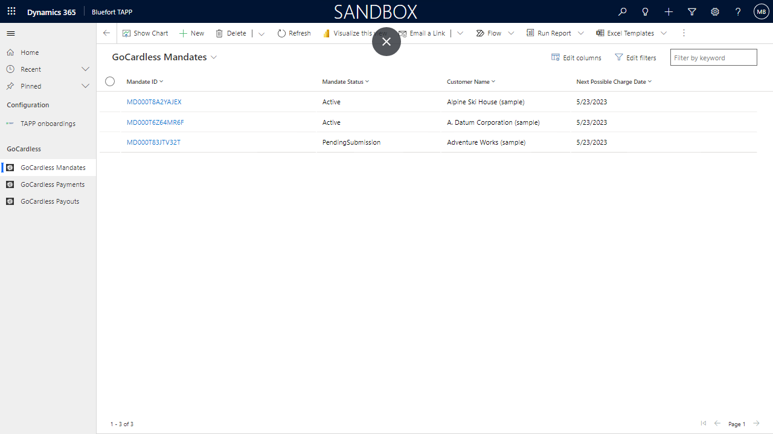773x434 pixels.
Task: Click the Run Report command
Action: (548, 33)
